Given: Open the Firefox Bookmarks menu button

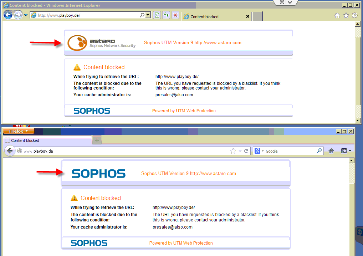Looking at the screenshot, I should coord(346,151).
